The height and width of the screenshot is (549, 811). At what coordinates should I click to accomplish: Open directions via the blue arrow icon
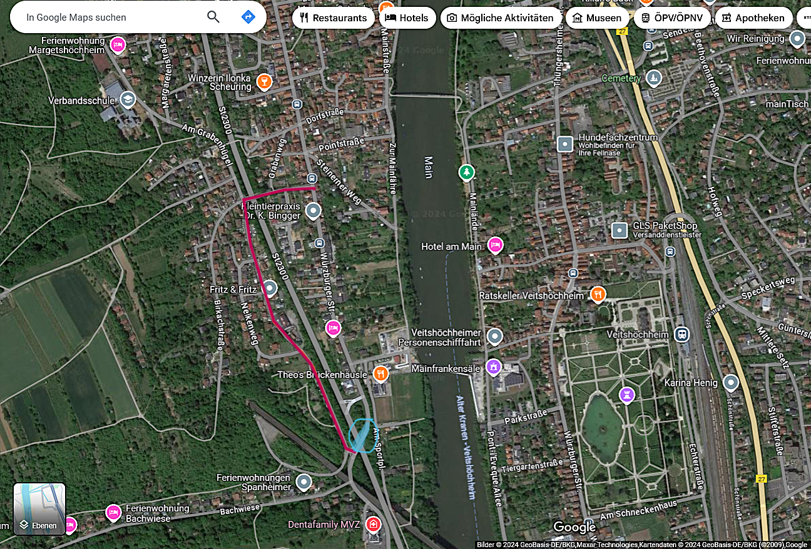pyautogui.click(x=248, y=17)
